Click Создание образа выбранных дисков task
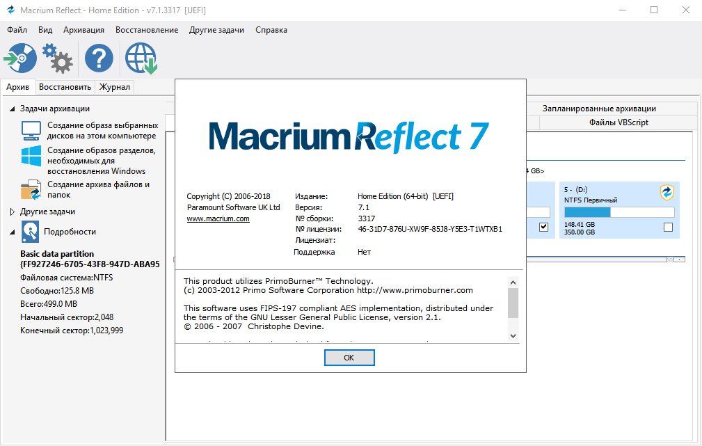 tap(102, 130)
